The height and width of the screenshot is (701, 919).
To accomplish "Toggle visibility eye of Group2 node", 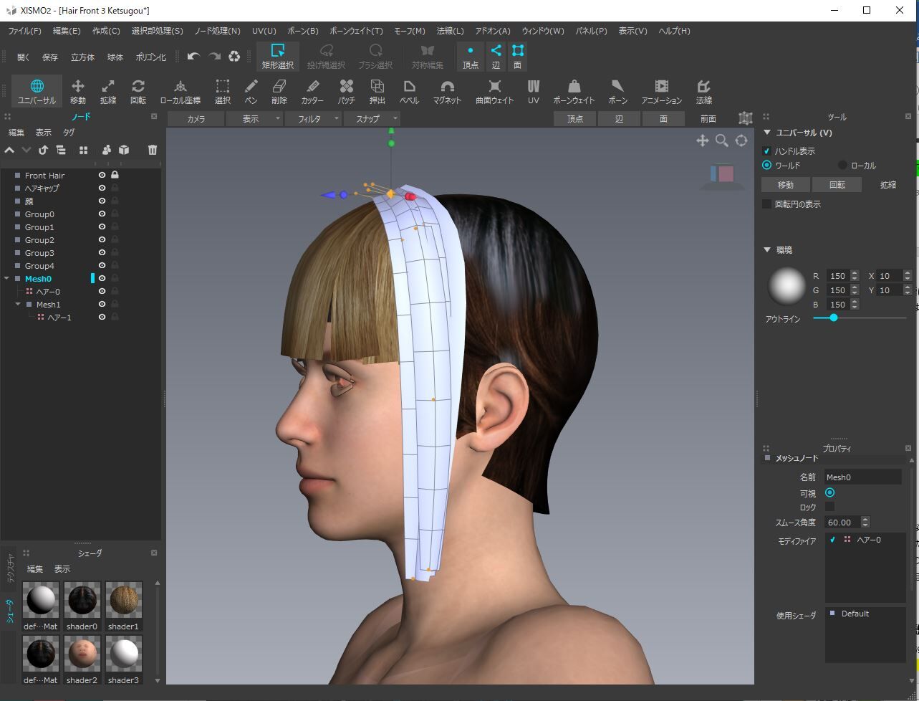I will [x=102, y=240].
